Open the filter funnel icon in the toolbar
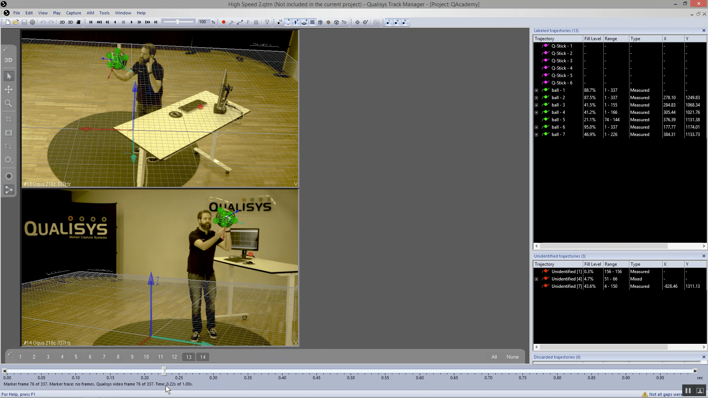Viewport: 708px width, 398px height. [x=267, y=22]
